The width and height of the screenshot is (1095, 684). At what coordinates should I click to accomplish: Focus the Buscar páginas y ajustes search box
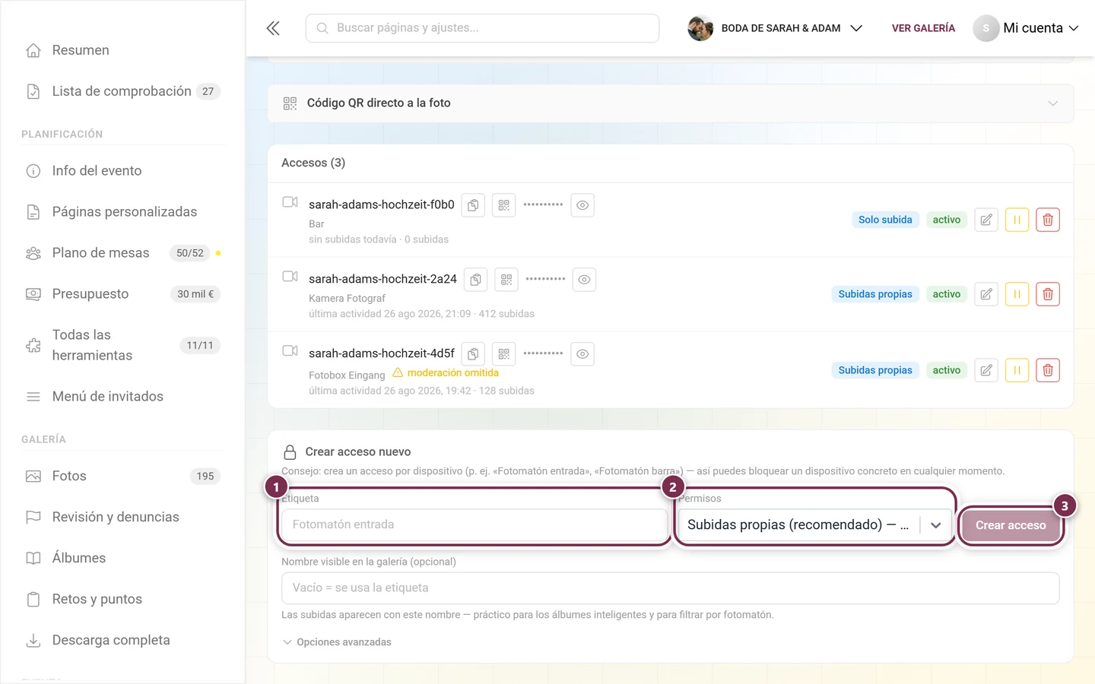click(482, 28)
